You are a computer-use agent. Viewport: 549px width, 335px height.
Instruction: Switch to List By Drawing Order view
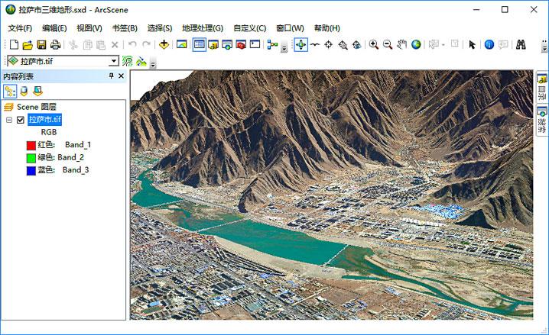(x=9, y=92)
